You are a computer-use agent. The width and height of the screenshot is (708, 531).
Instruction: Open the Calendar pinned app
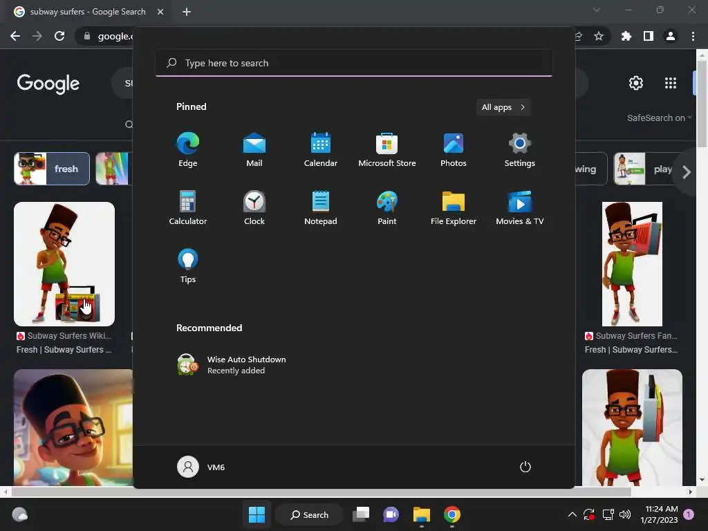click(x=321, y=150)
